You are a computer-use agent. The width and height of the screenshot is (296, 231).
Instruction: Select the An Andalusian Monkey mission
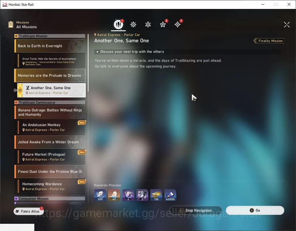pyautogui.click(x=51, y=127)
